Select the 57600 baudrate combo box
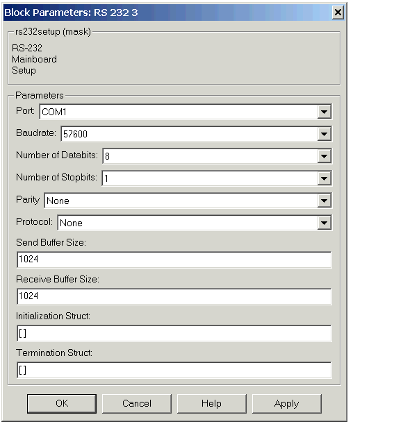Image resolution: width=403 pixels, height=424 pixels. [x=197, y=134]
